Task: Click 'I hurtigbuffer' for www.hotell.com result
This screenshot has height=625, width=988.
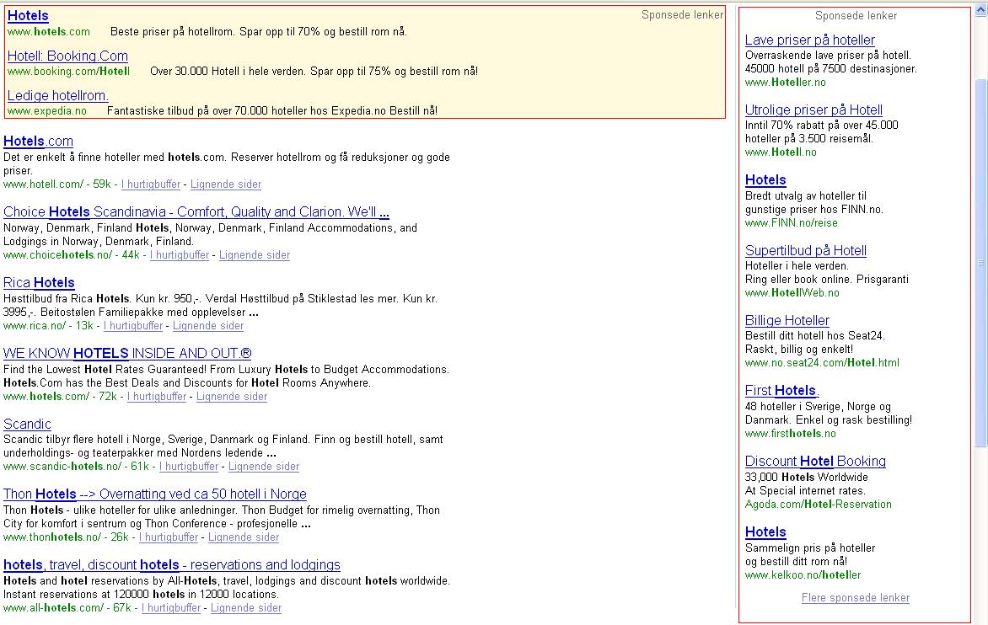Action: pyautogui.click(x=151, y=184)
